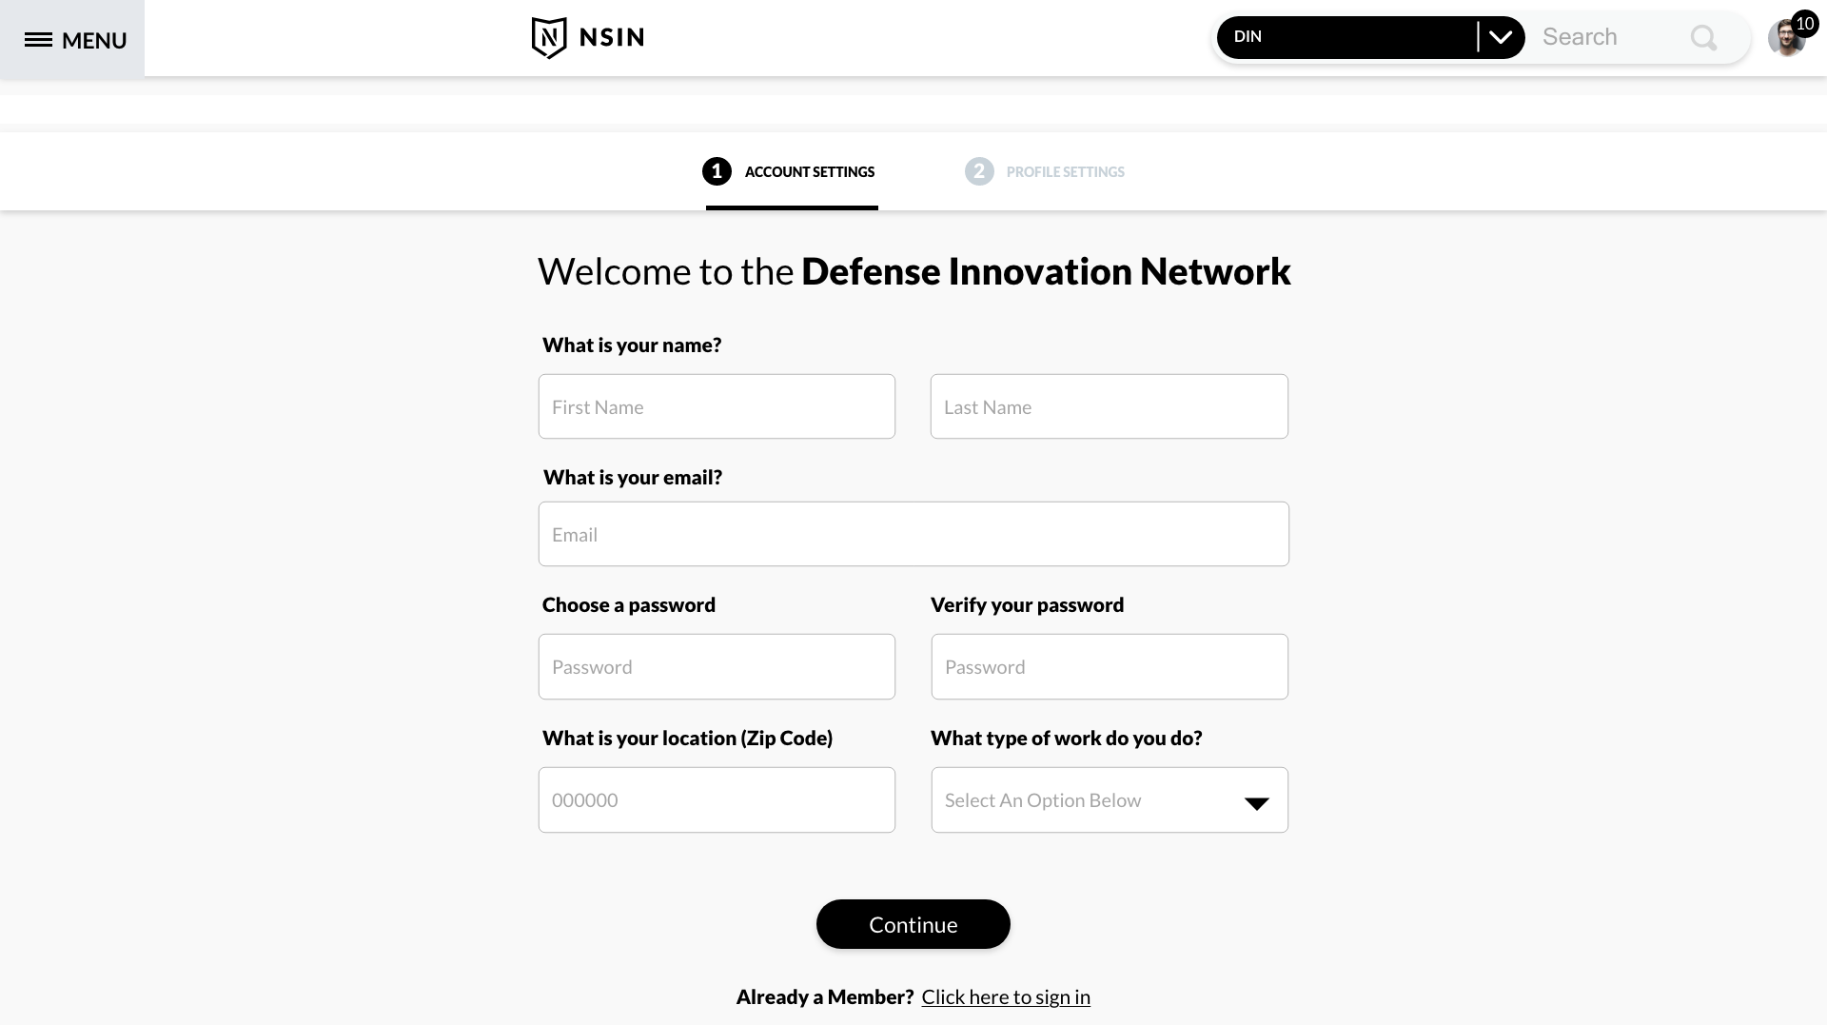This screenshot has width=1827, height=1025.
Task: Click the work type dropdown arrow
Action: [1256, 803]
